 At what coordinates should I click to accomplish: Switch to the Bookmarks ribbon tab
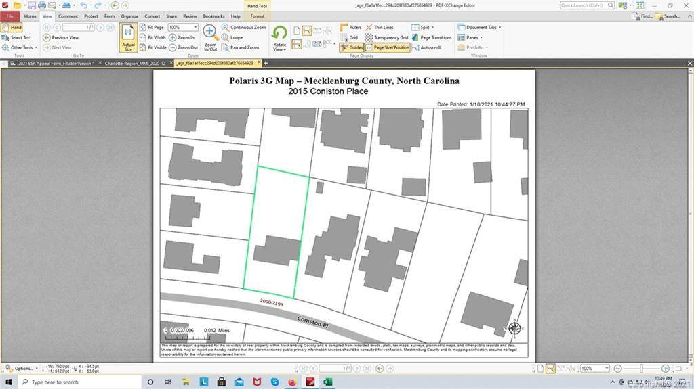pyautogui.click(x=213, y=16)
